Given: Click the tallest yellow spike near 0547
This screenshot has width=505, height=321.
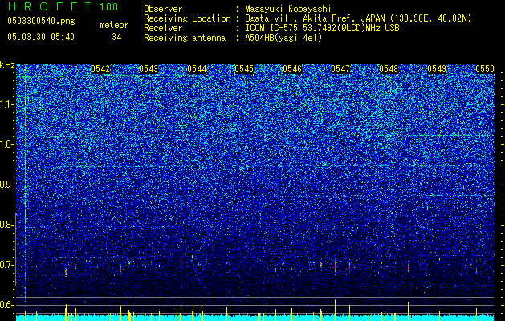Looking at the screenshot, I should click(x=336, y=310).
